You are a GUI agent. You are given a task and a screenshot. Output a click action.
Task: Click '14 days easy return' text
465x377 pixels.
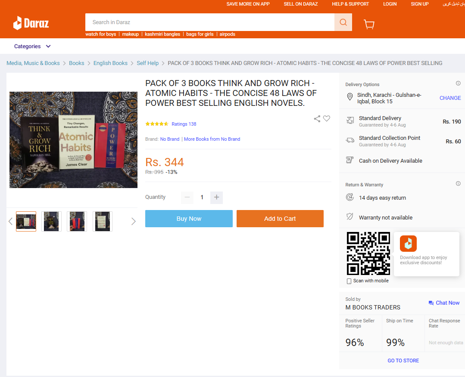point(382,198)
